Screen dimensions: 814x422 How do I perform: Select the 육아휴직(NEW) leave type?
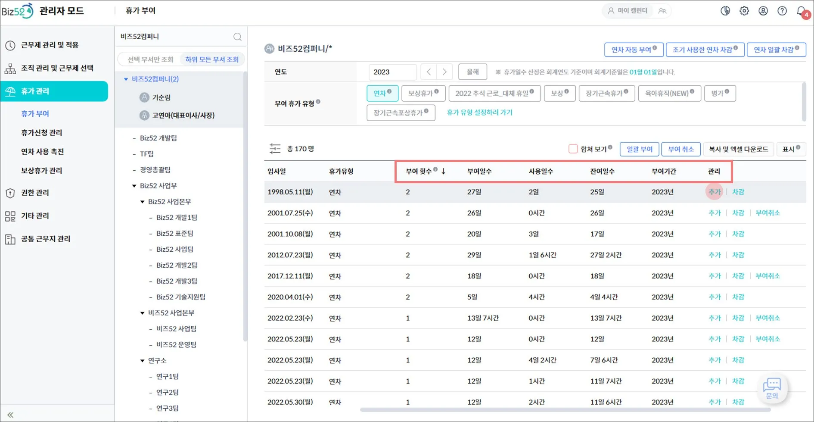point(670,93)
